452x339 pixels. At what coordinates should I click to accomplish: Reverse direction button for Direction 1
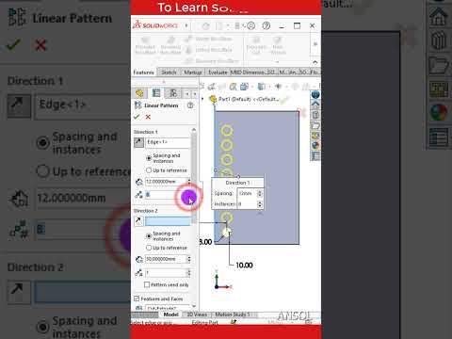(x=138, y=142)
